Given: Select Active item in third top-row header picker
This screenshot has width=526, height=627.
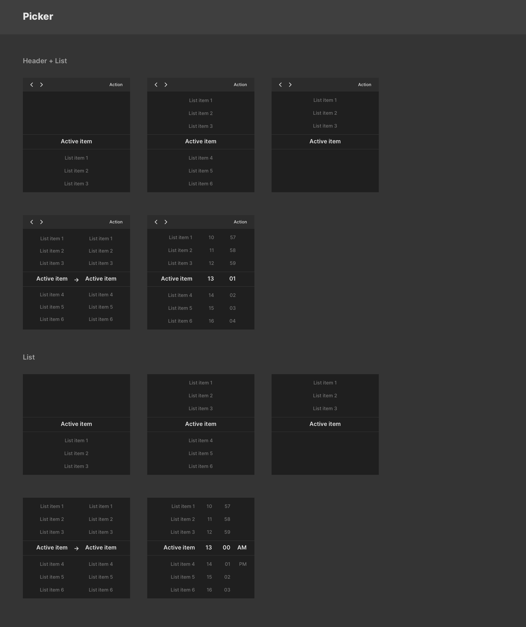Looking at the screenshot, I should coord(325,142).
